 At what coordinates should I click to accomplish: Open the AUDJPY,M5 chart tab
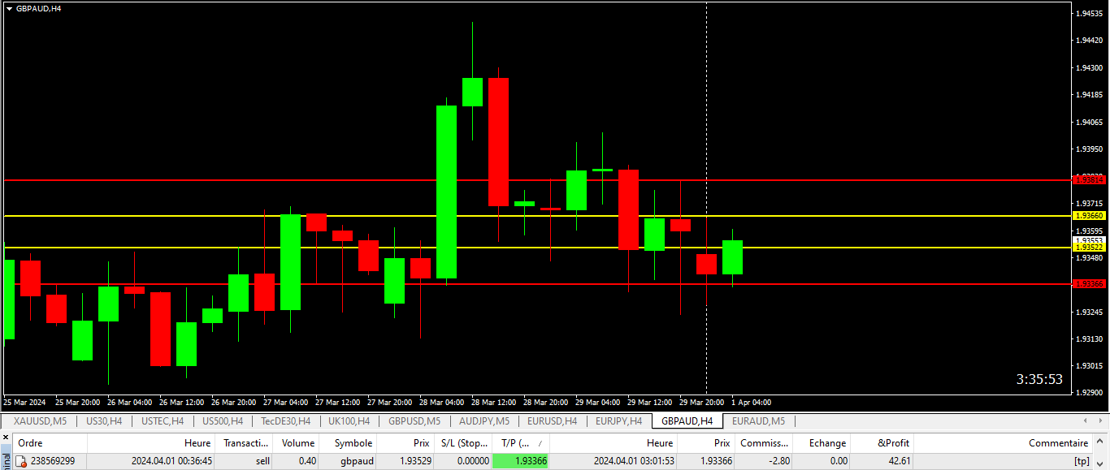(x=483, y=421)
